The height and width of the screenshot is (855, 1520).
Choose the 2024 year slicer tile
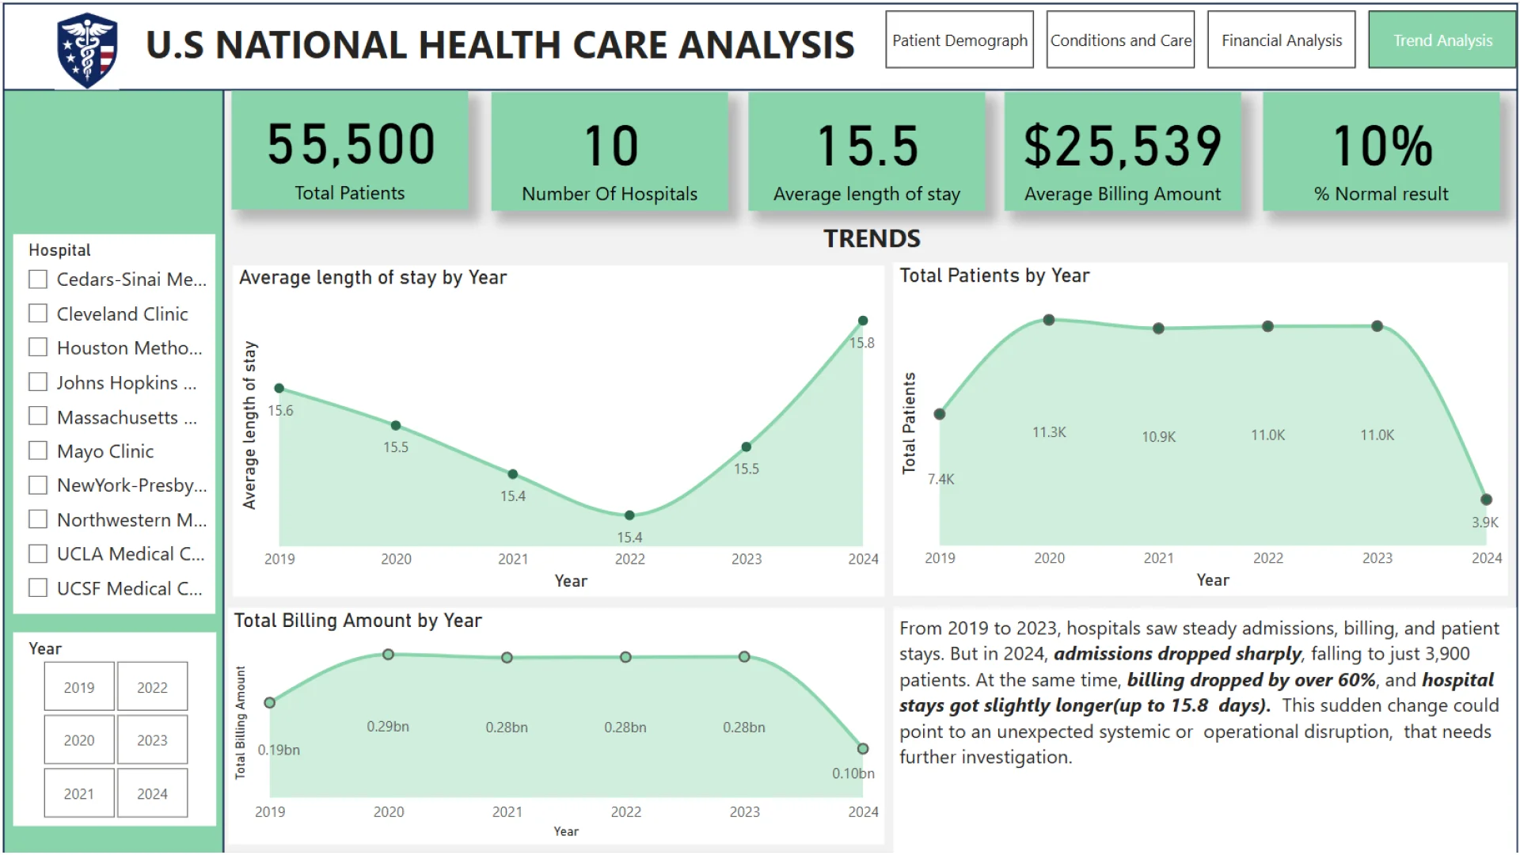pyautogui.click(x=152, y=793)
